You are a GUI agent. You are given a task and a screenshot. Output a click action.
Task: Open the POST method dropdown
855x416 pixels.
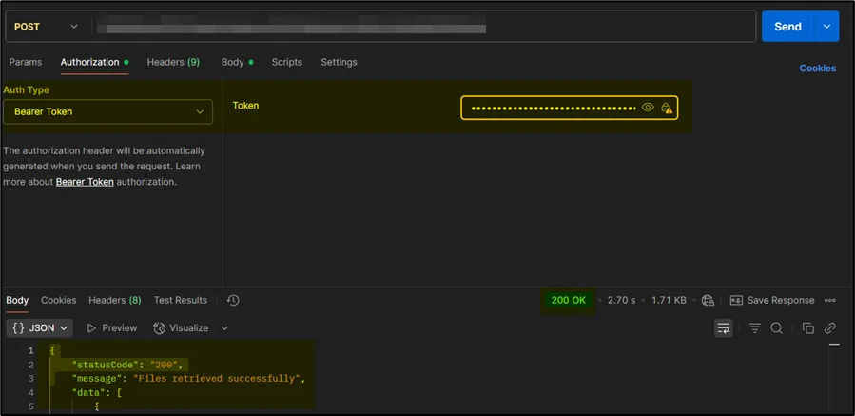click(x=47, y=27)
